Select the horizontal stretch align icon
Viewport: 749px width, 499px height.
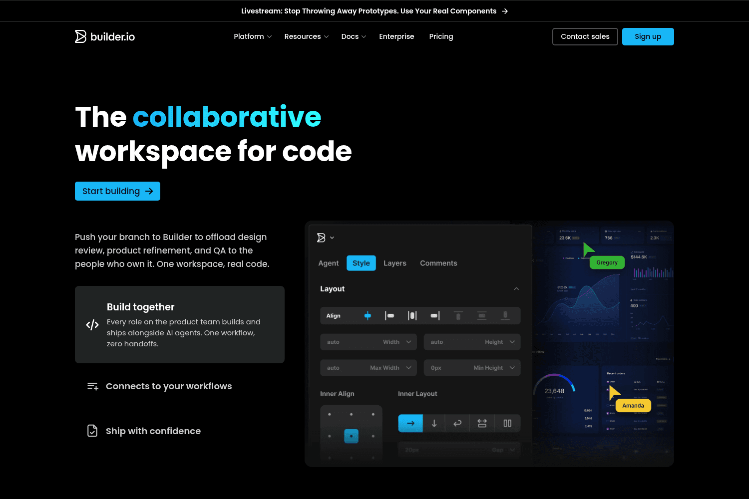412,315
